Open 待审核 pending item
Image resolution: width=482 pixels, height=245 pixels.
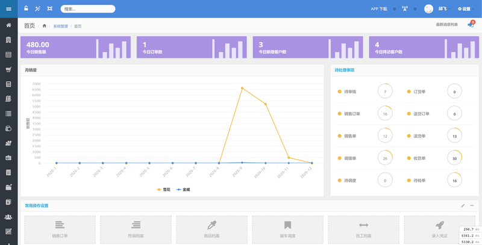click(350, 91)
